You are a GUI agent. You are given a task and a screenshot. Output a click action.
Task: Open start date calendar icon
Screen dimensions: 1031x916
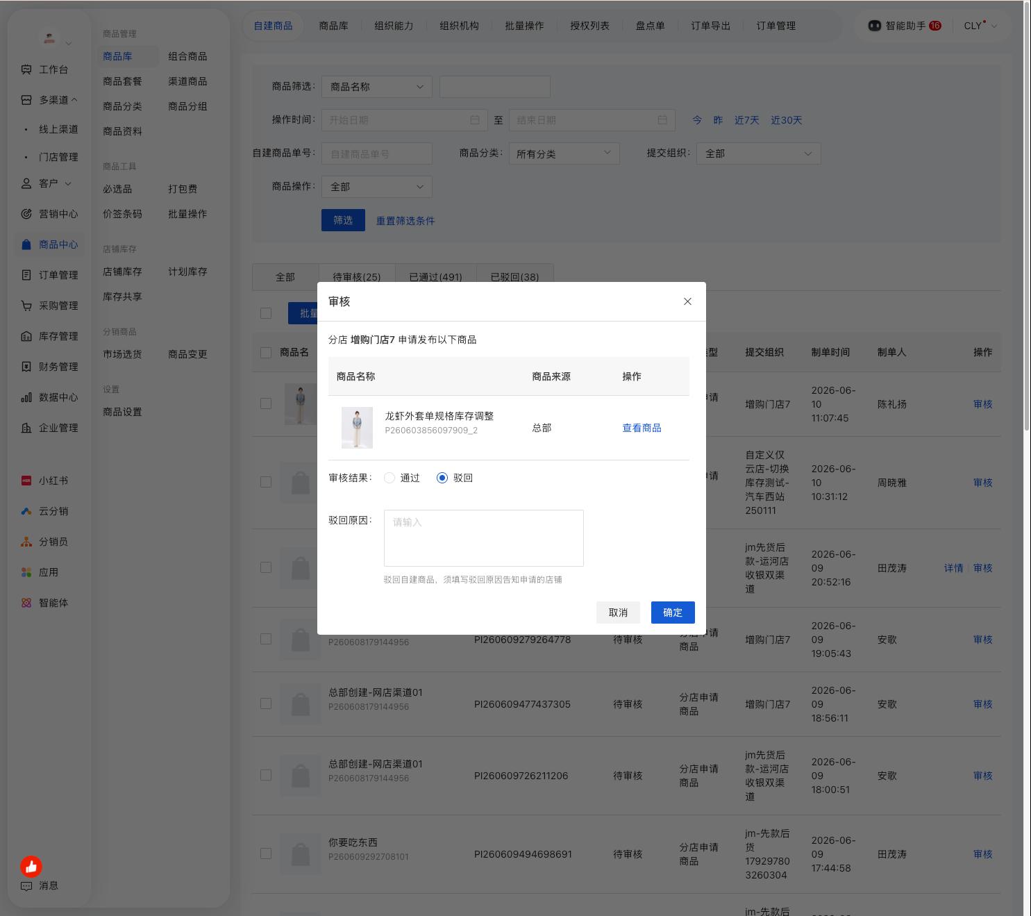[x=475, y=120]
